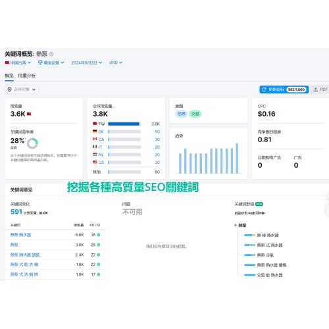The image size is (329, 329).
Task: Click the US country link
Action: 101,163
